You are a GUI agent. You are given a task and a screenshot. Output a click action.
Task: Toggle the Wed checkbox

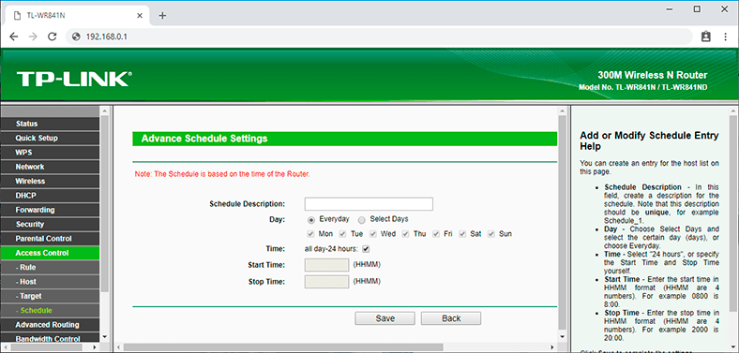pyautogui.click(x=373, y=234)
